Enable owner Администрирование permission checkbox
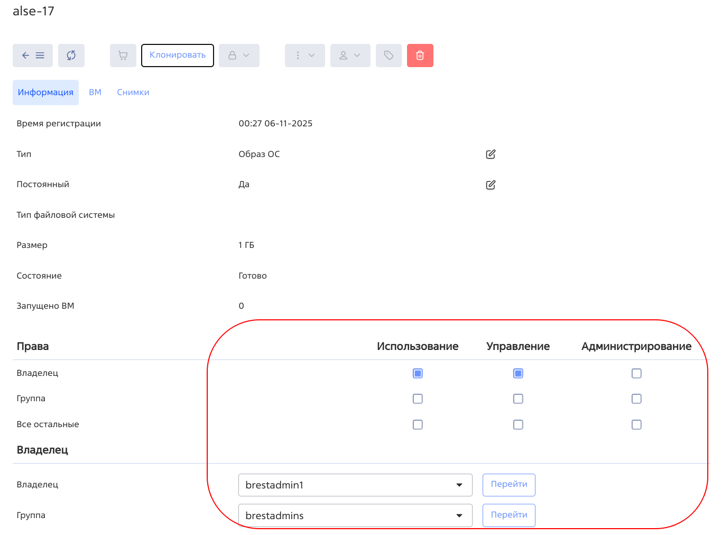Viewport: 721px width, 535px height. pos(636,374)
